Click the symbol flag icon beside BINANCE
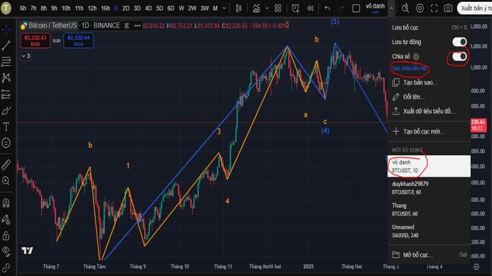This screenshot has width=492, height=276. click(127, 26)
